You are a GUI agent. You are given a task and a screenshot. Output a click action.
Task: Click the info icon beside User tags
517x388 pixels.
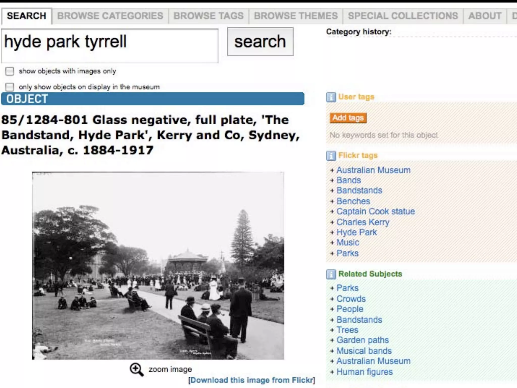331,97
